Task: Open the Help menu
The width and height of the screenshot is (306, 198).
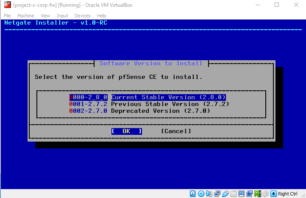Action: pyautogui.click(x=101, y=16)
